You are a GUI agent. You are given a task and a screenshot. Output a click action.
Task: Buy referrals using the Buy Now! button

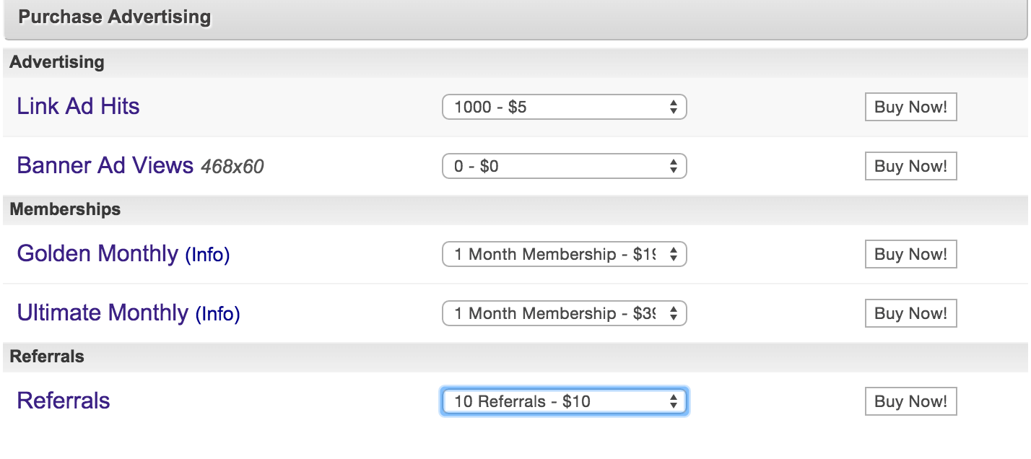click(x=910, y=402)
